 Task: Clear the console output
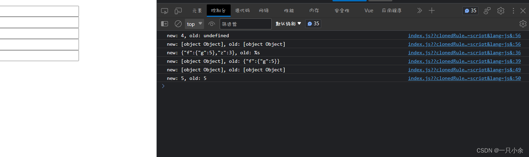tap(178, 24)
